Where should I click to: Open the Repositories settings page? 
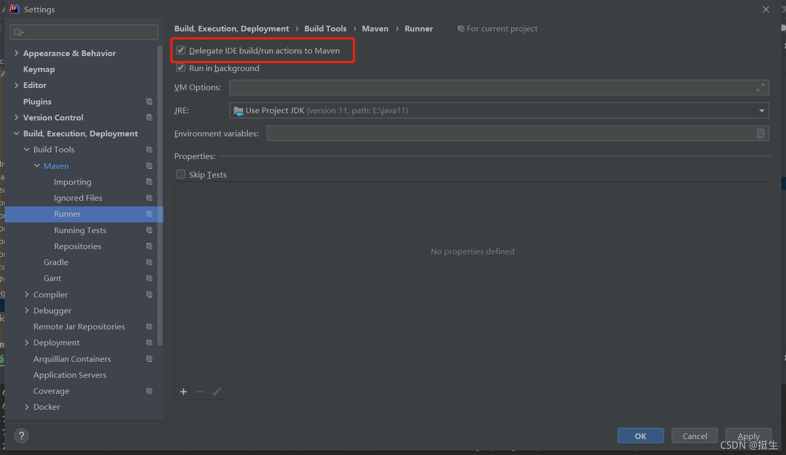(78, 246)
